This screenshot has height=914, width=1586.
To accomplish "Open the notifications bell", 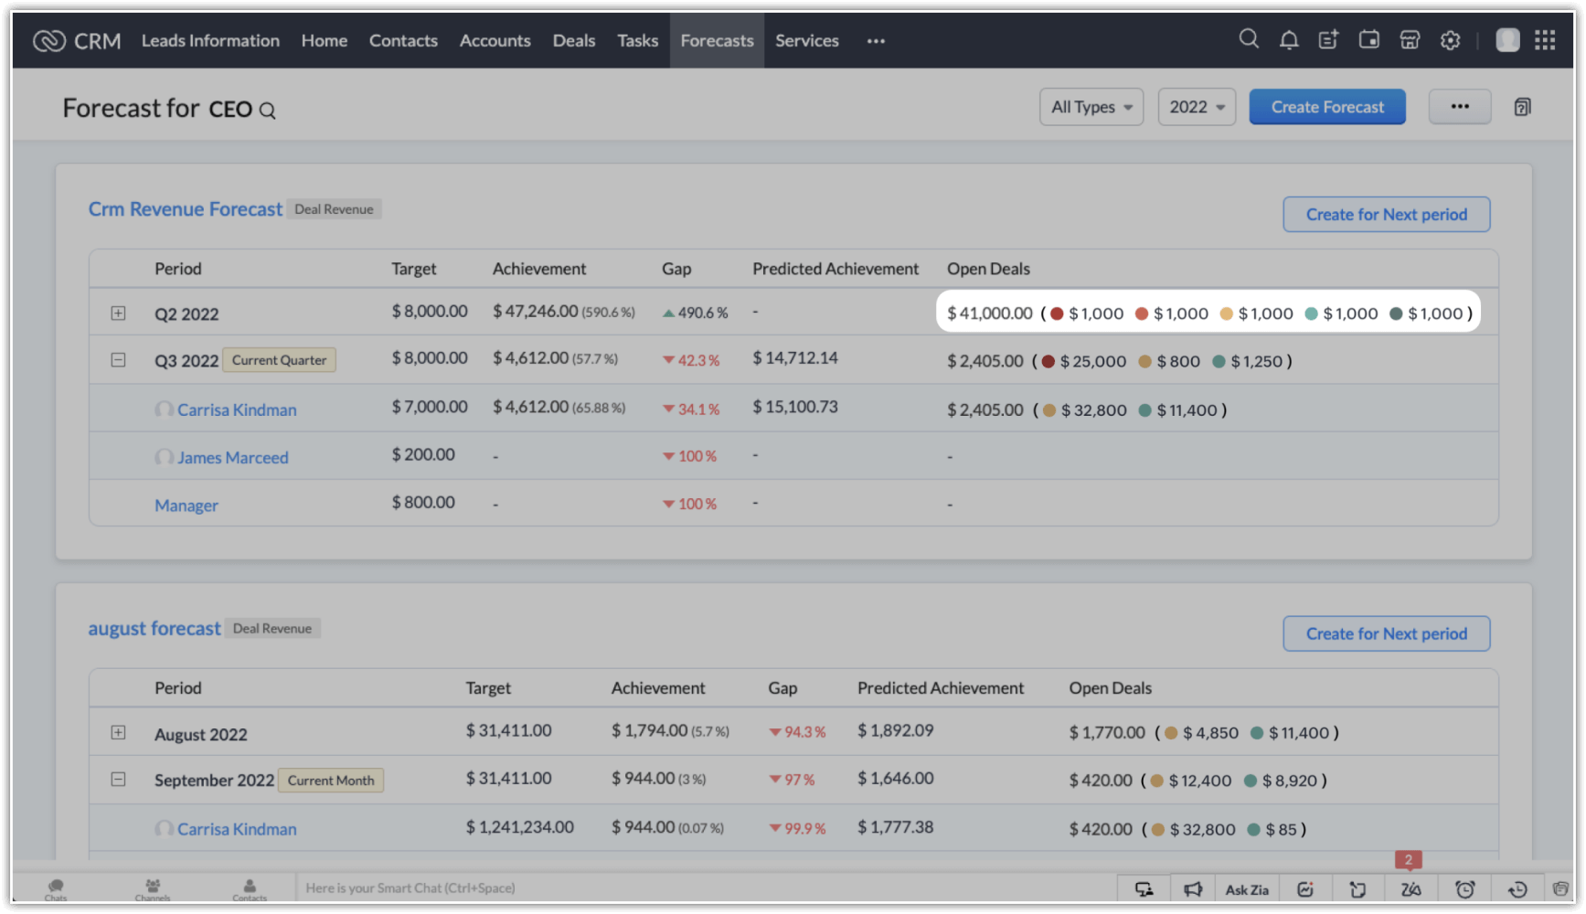I will tap(1289, 40).
